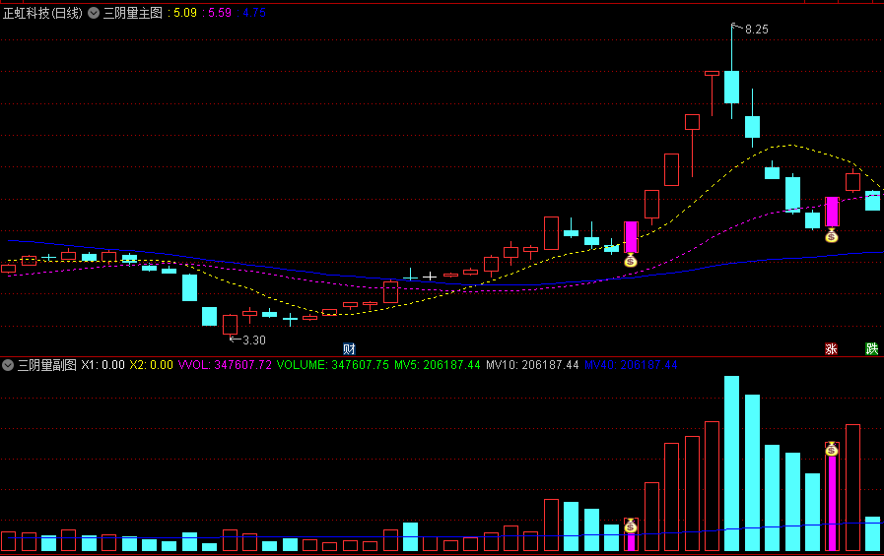This screenshot has width=884, height=556.
Task: Click the MV5: 206187.44 readout
Action: [x=437, y=365]
